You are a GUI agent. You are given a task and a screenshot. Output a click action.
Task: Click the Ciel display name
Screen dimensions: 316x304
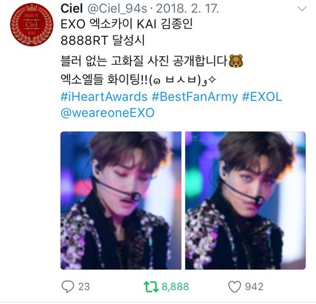(x=72, y=9)
